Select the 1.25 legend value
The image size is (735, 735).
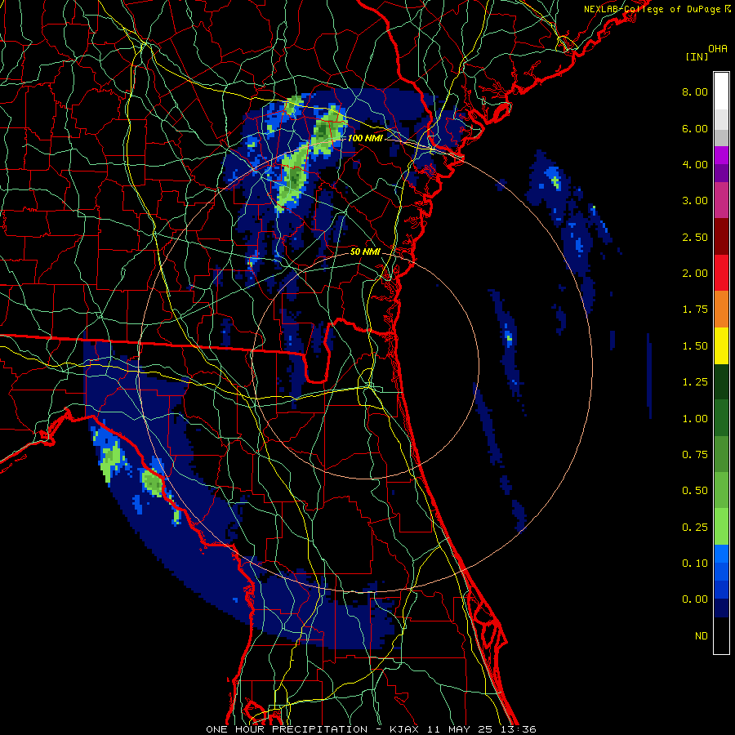(695, 382)
